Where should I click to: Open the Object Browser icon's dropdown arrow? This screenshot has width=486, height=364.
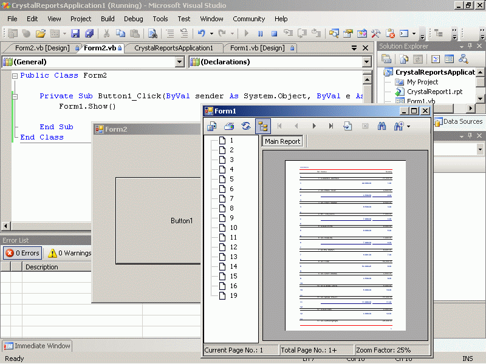(414, 33)
